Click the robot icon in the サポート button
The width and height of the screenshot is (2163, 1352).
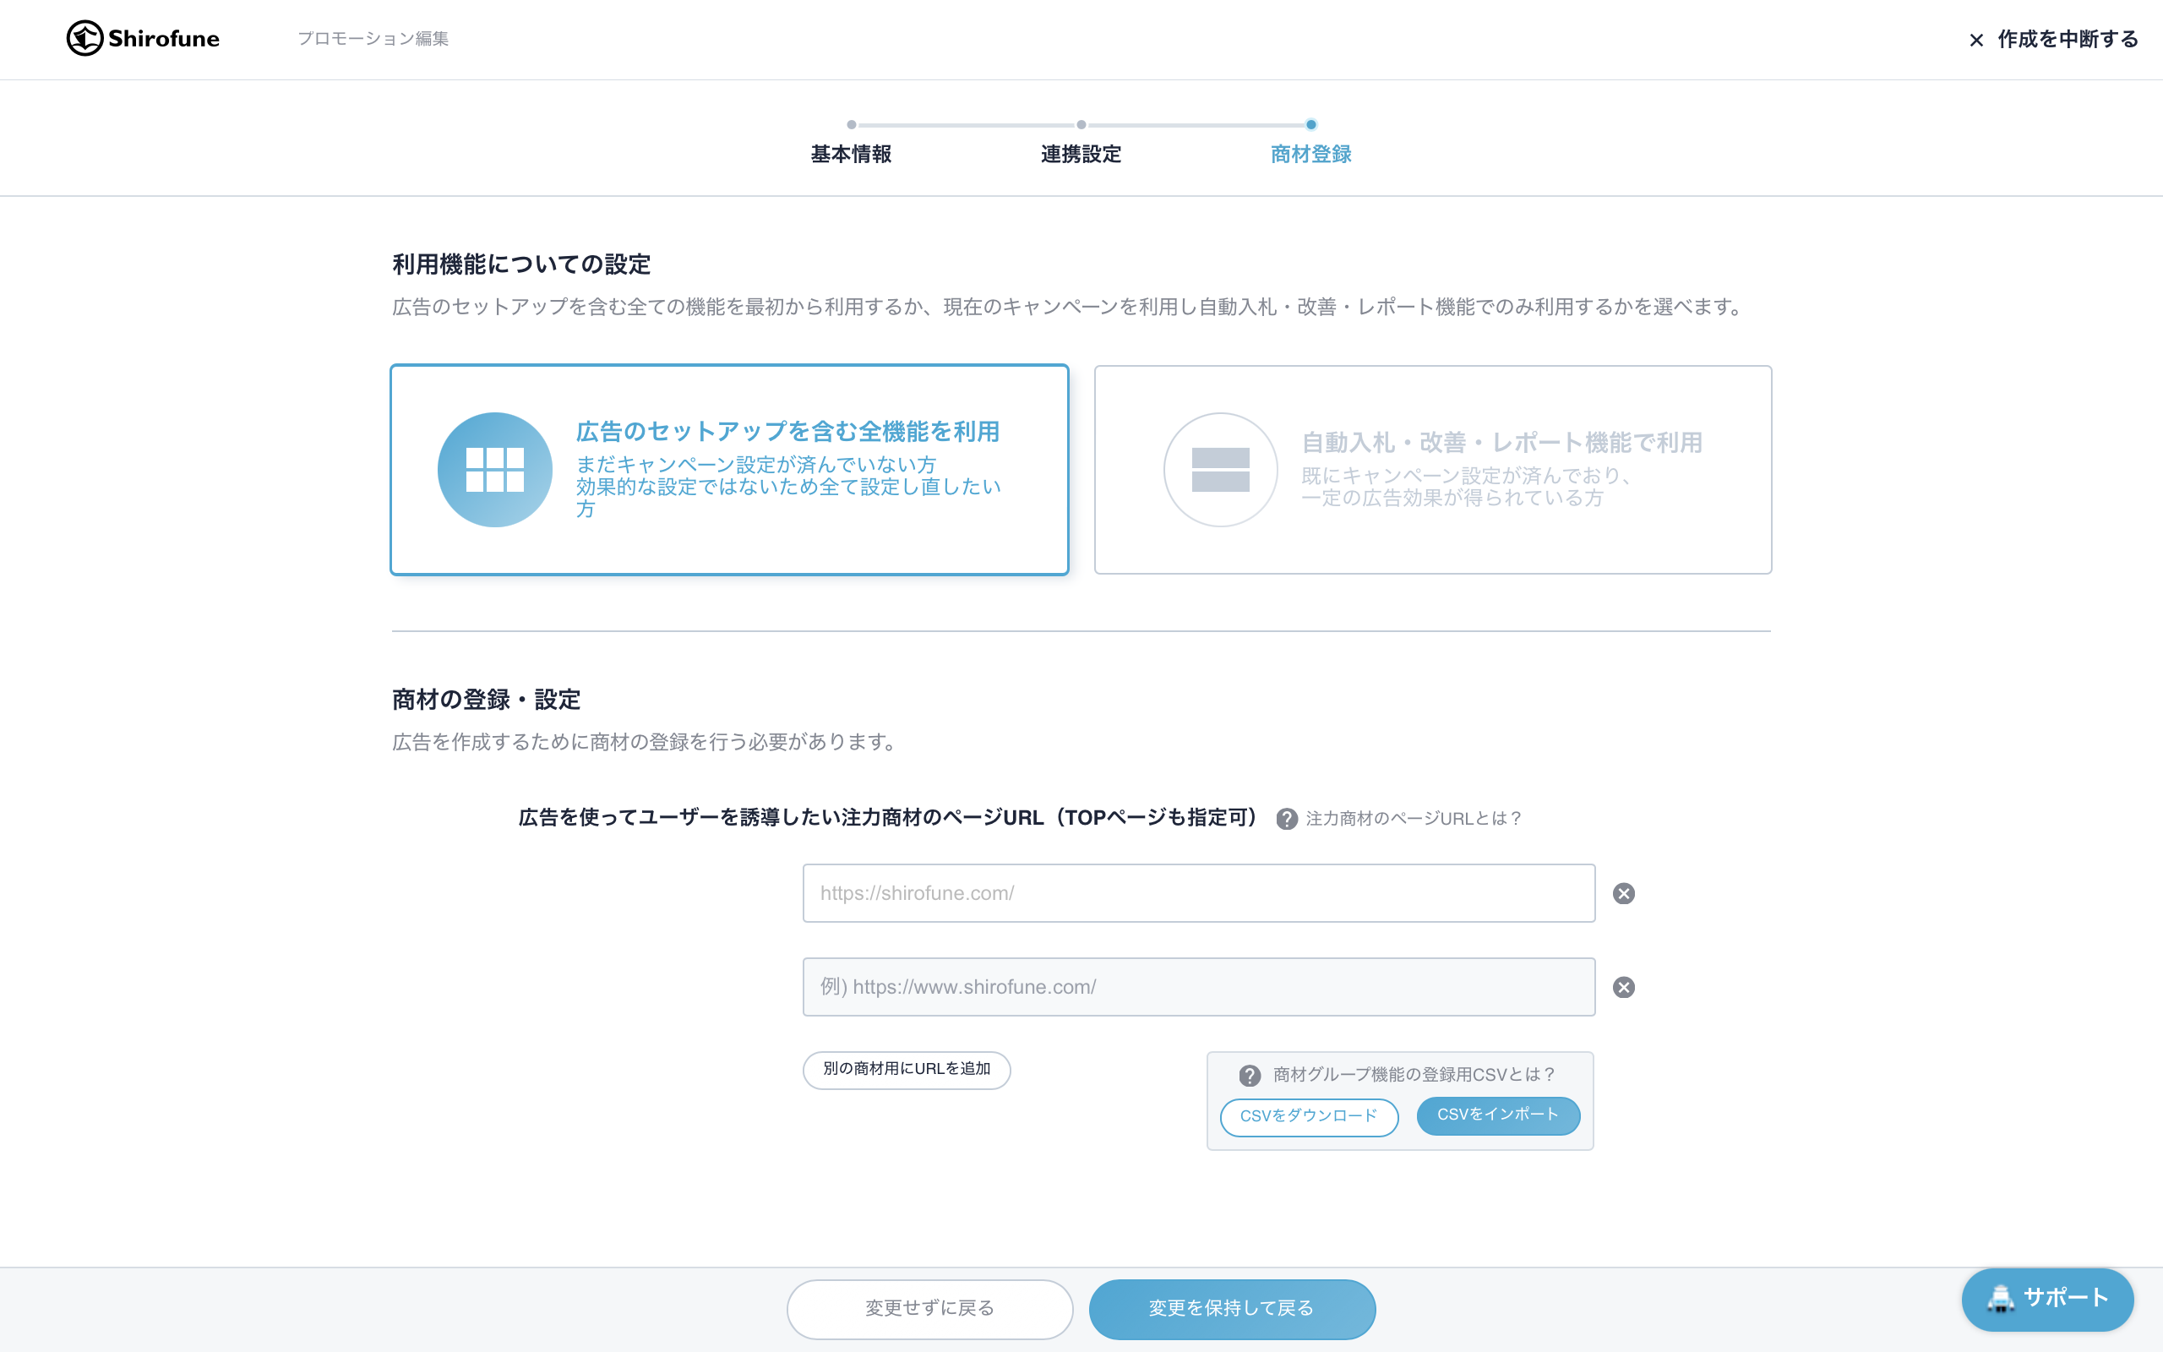point(1999,1300)
